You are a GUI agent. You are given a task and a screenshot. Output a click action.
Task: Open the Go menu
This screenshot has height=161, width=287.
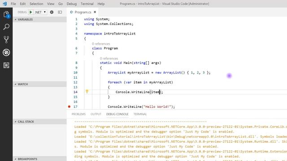(61, 4)
